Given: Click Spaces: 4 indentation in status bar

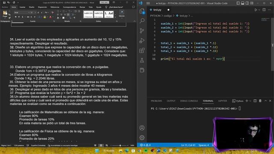Looking at the screenshot, I should [204, 145].
